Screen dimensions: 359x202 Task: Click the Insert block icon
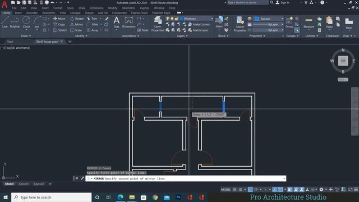pos(219,22)
